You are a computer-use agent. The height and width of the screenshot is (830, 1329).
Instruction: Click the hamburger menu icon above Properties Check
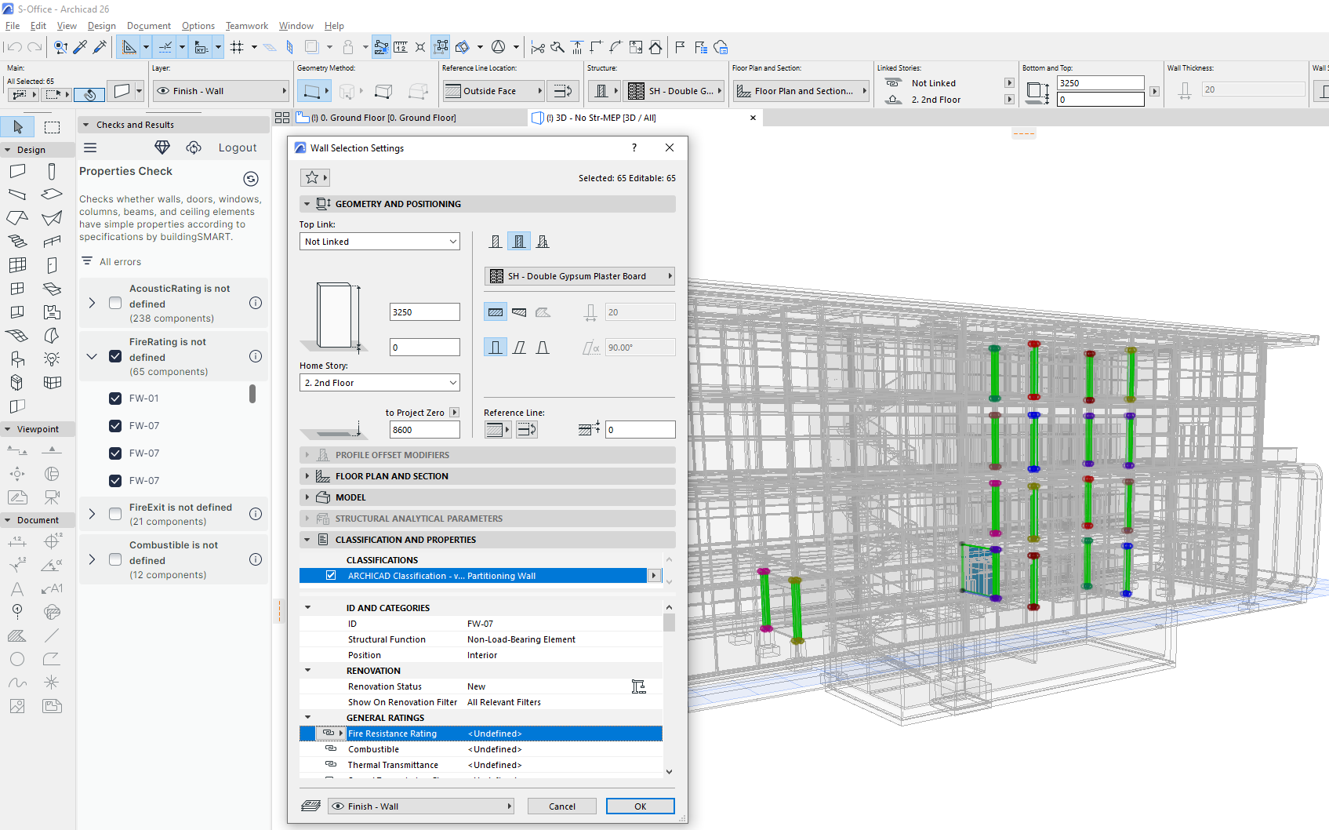90,147
